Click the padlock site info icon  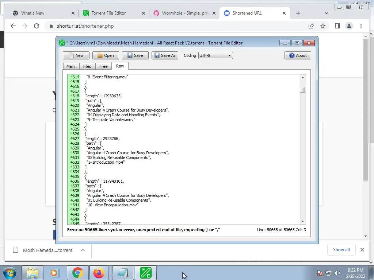pyautogui.click(x=51, y=26)
